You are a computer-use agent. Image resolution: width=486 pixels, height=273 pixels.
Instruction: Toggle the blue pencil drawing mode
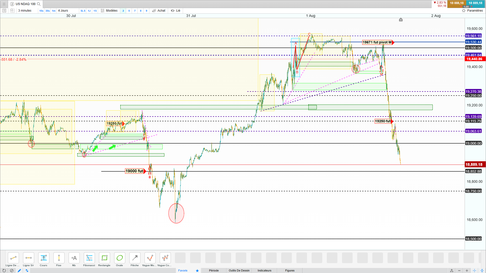[19, 270]
